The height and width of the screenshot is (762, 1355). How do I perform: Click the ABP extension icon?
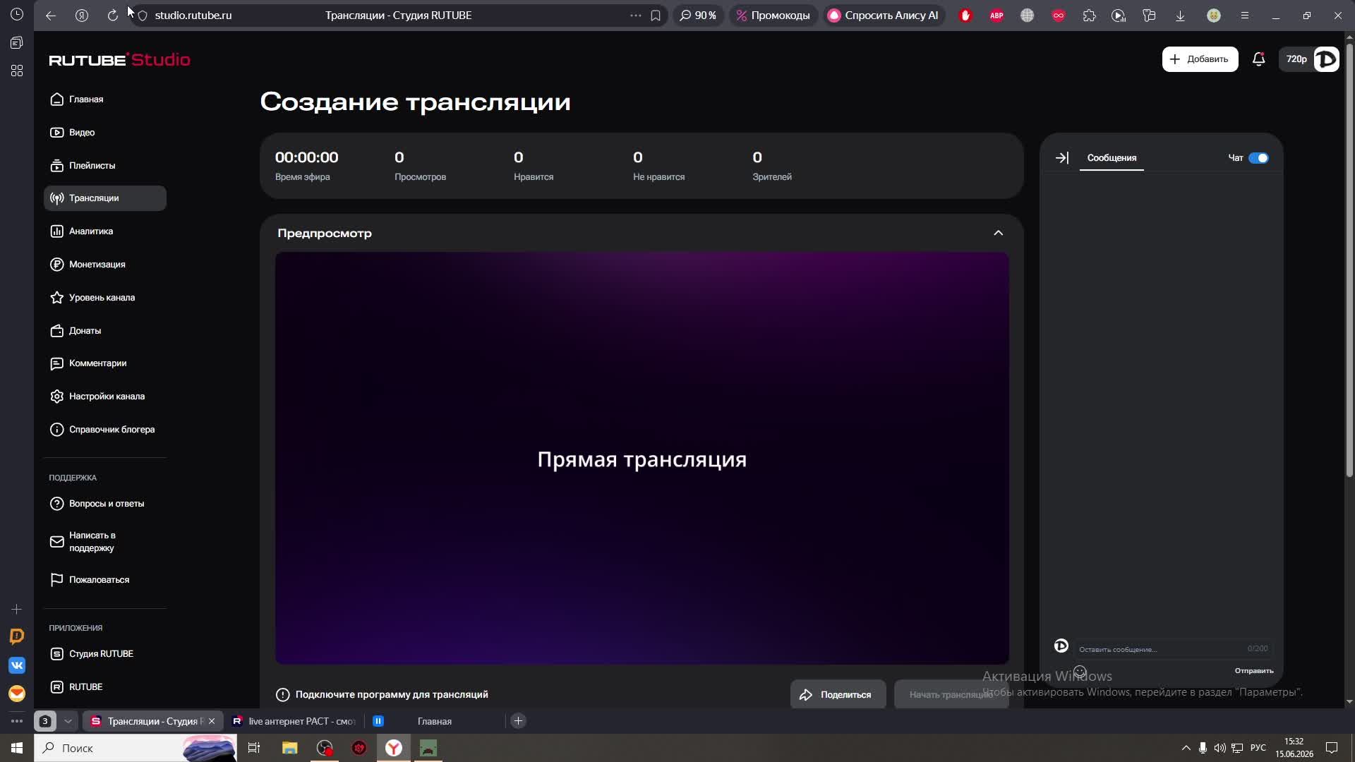point(996,16)
